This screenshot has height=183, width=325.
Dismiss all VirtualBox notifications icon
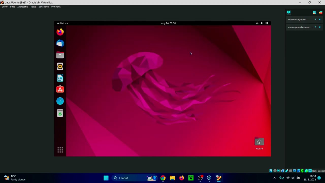click(x=321, y=12)
